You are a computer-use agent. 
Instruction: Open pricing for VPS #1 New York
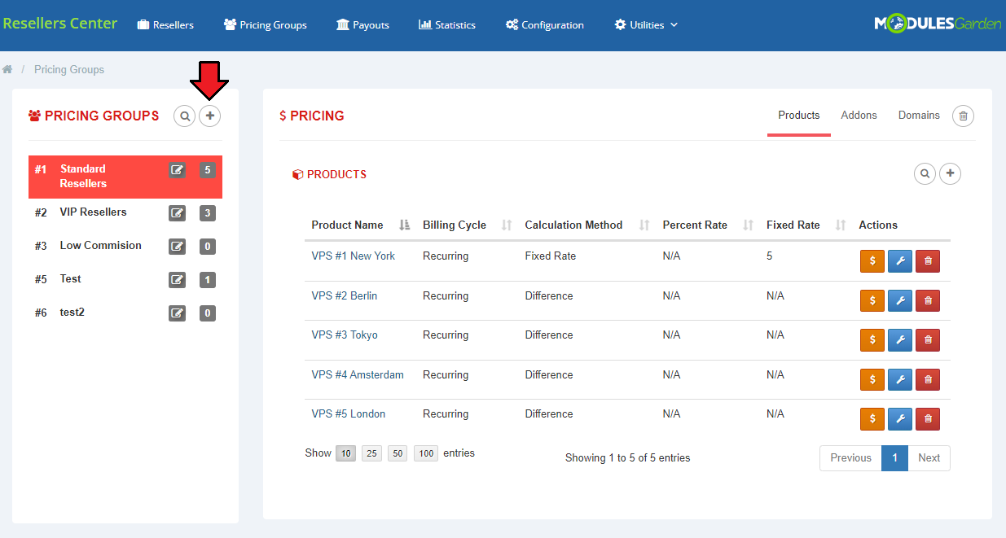(x=872, y=261)
